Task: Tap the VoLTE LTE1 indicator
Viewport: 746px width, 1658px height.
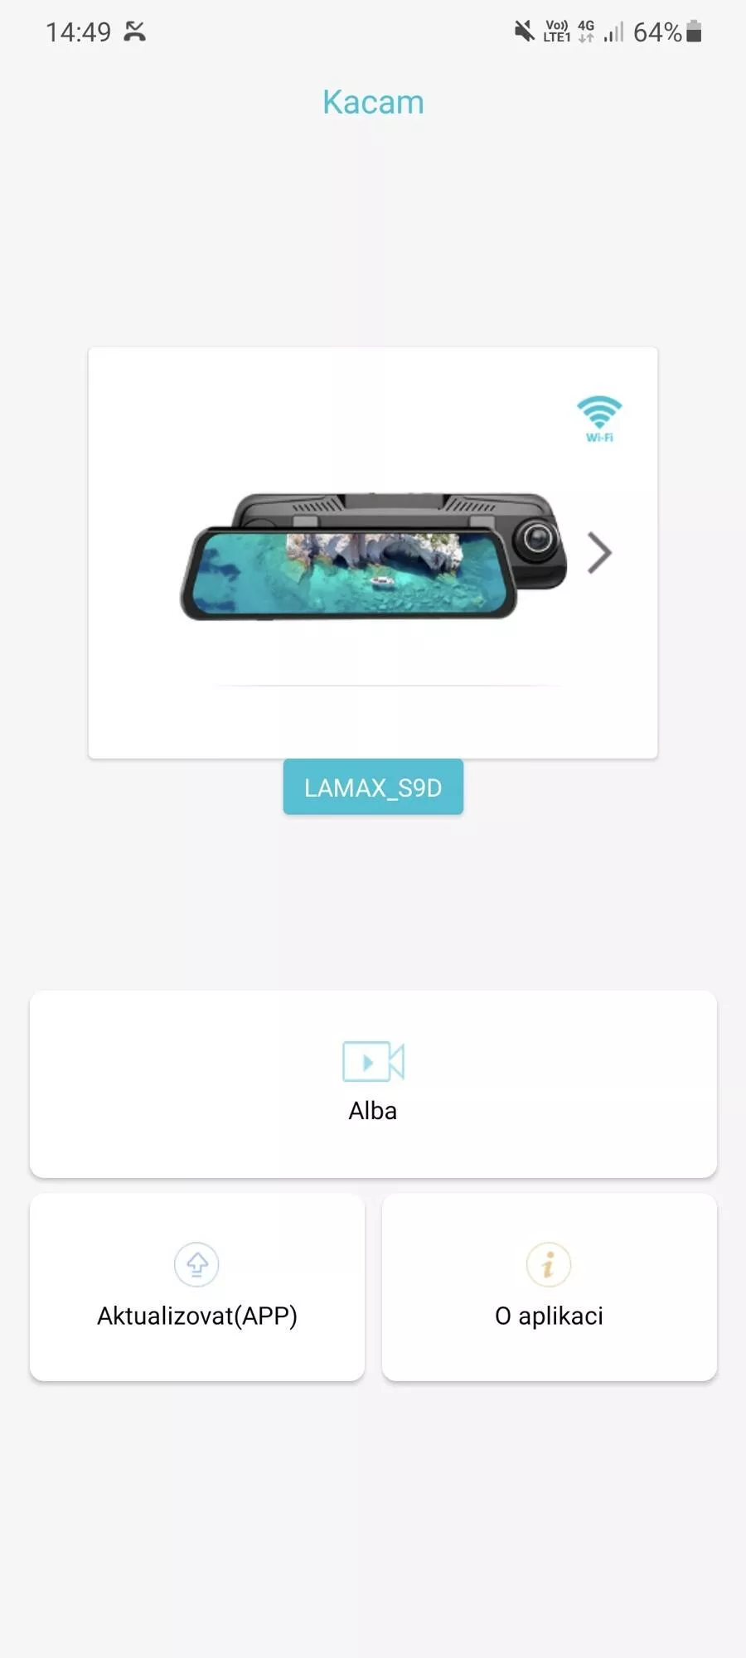Action: tap(557, 32)
